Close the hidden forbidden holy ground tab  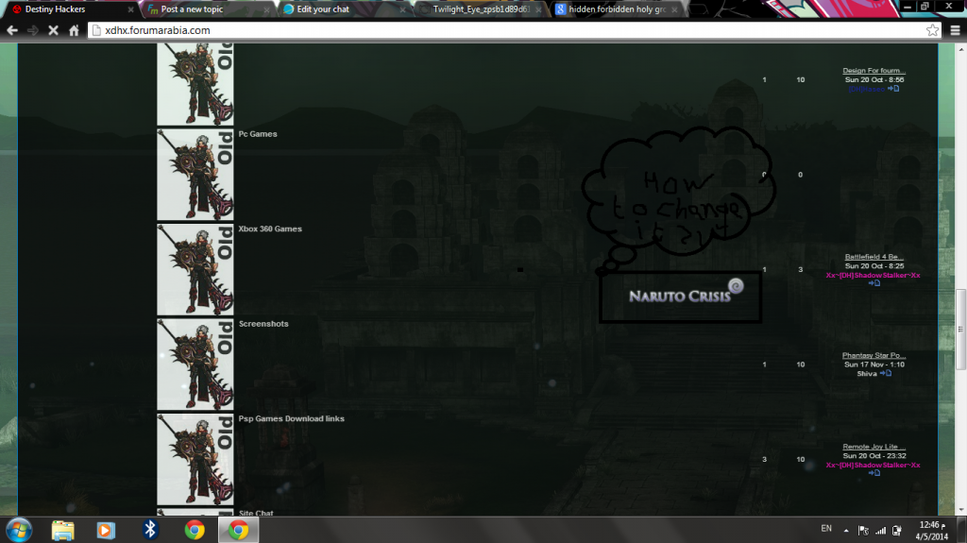tap(674, 9)
